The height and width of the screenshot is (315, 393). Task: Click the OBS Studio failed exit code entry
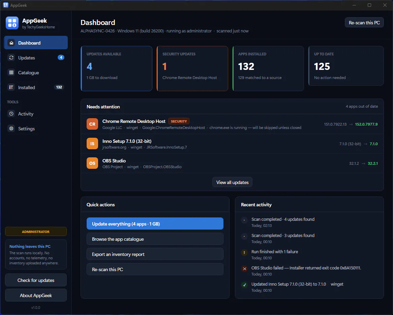306,268
